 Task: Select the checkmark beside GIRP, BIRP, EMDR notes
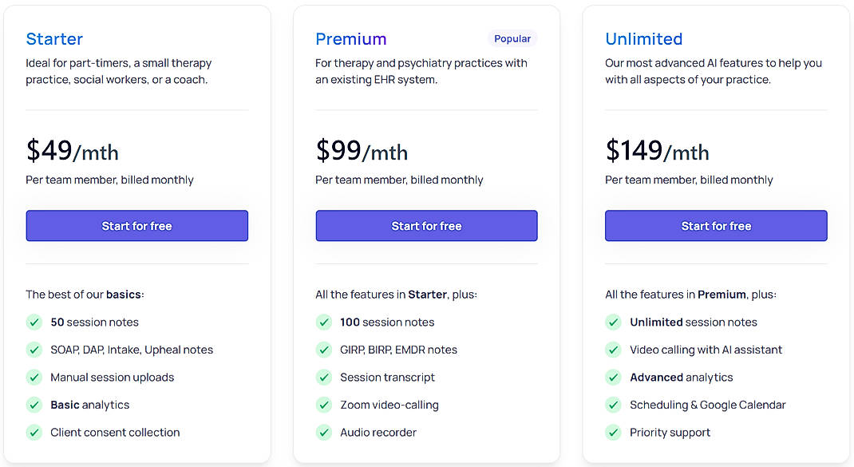(324, 350)
